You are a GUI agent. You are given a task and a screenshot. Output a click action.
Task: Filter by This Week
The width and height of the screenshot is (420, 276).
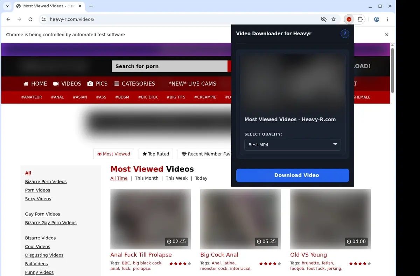click(177, 178)
